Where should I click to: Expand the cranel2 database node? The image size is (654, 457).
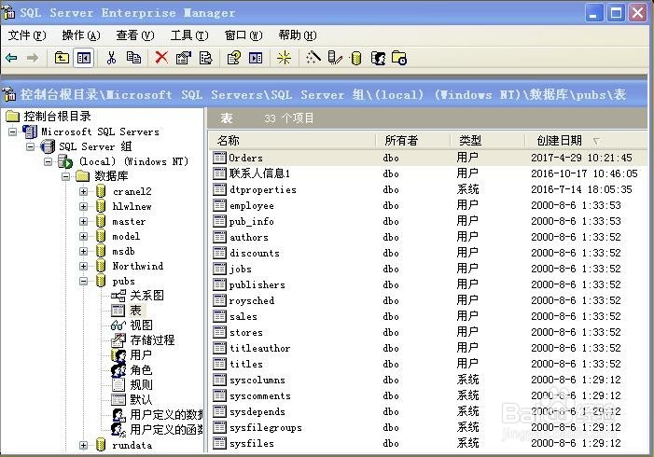(83, 191)
